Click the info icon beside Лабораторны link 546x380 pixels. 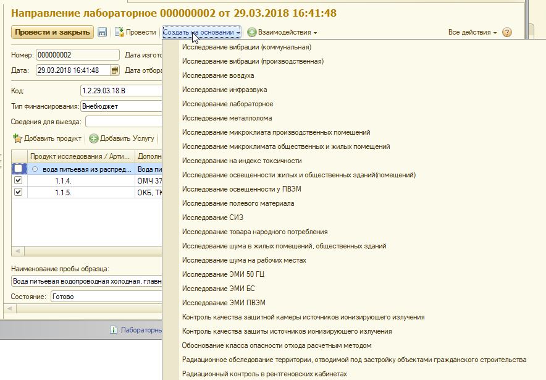(x=114, y=331)
